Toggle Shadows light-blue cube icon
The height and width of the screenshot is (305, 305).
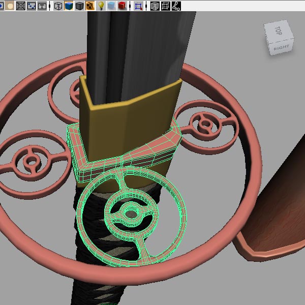111,6
